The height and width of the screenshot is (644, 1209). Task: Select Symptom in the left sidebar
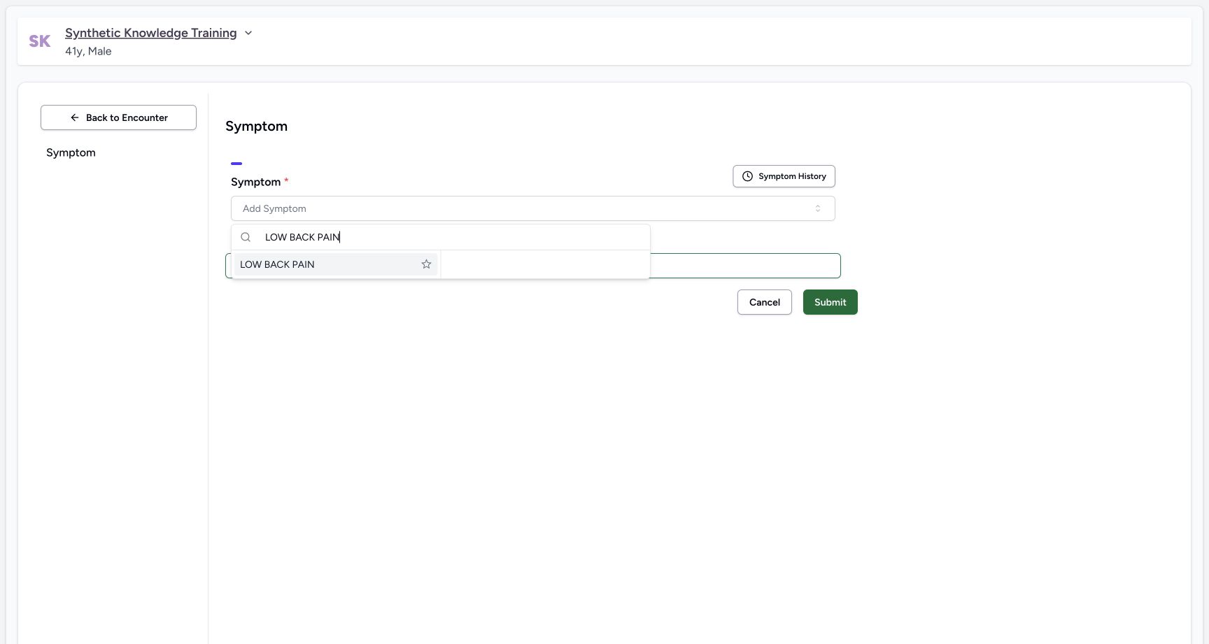[71, 152]
